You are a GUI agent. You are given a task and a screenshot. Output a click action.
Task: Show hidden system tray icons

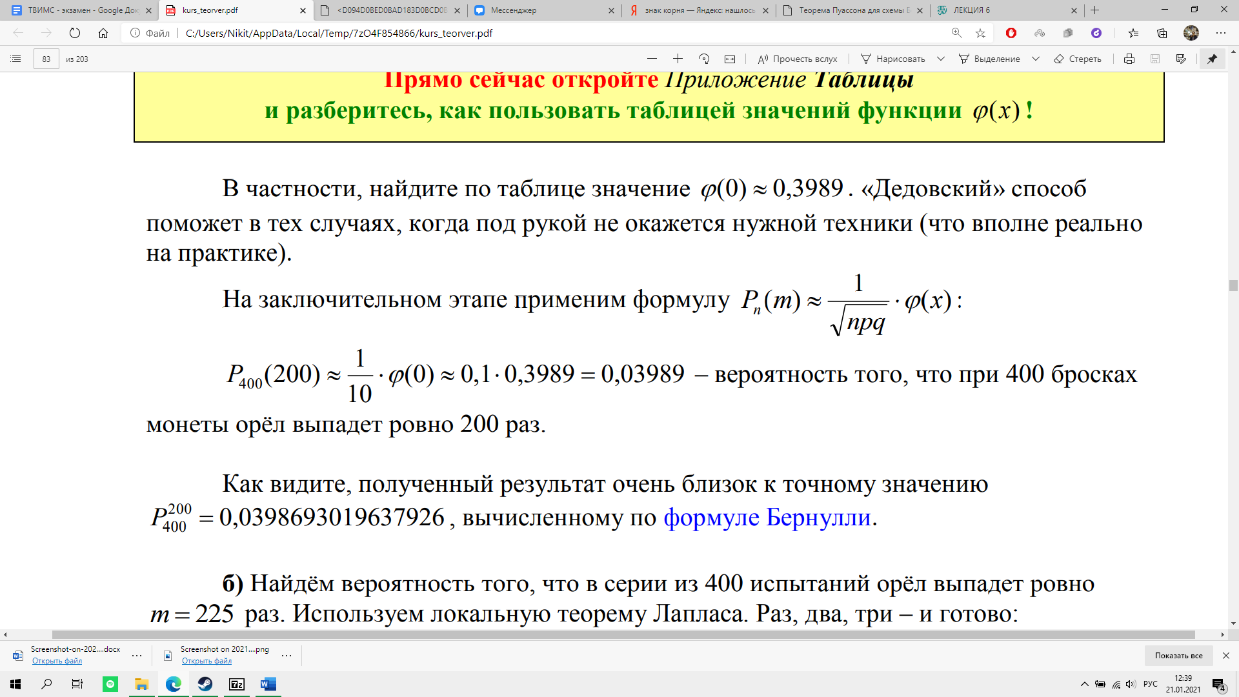1084,684
